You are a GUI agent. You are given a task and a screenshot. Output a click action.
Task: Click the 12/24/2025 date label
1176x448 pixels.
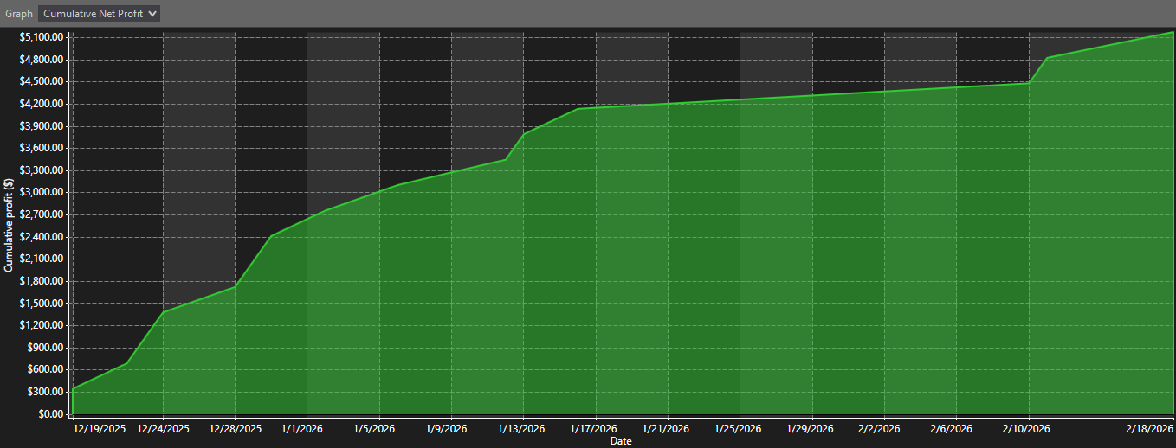164,428
